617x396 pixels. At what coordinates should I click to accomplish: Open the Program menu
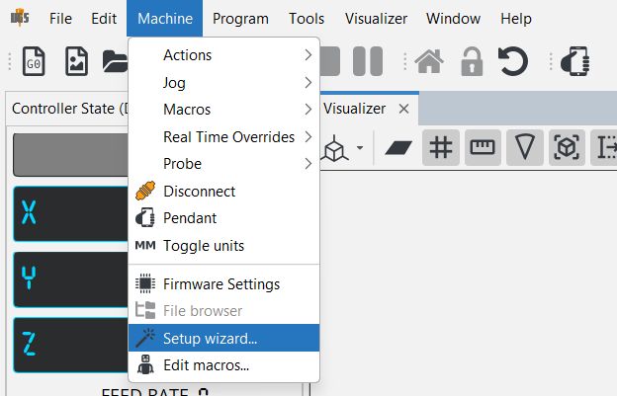(x=240, y=19)
